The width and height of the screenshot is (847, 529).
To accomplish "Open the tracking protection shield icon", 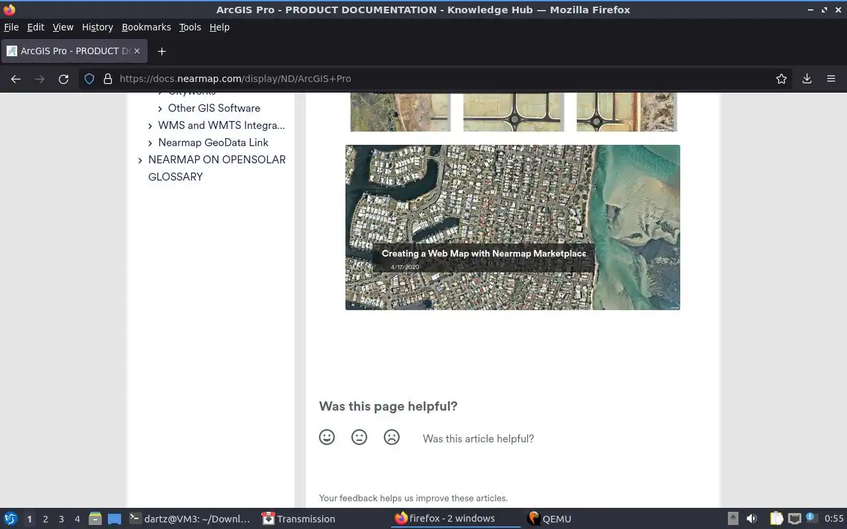I will click(89, 79).
